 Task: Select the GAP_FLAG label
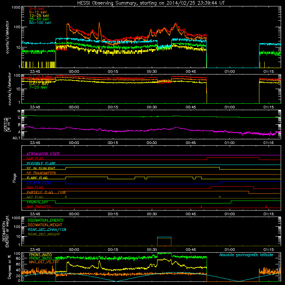point(35,159)
